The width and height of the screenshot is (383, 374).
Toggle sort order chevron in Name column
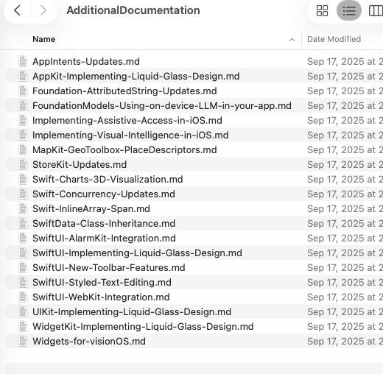292,40
